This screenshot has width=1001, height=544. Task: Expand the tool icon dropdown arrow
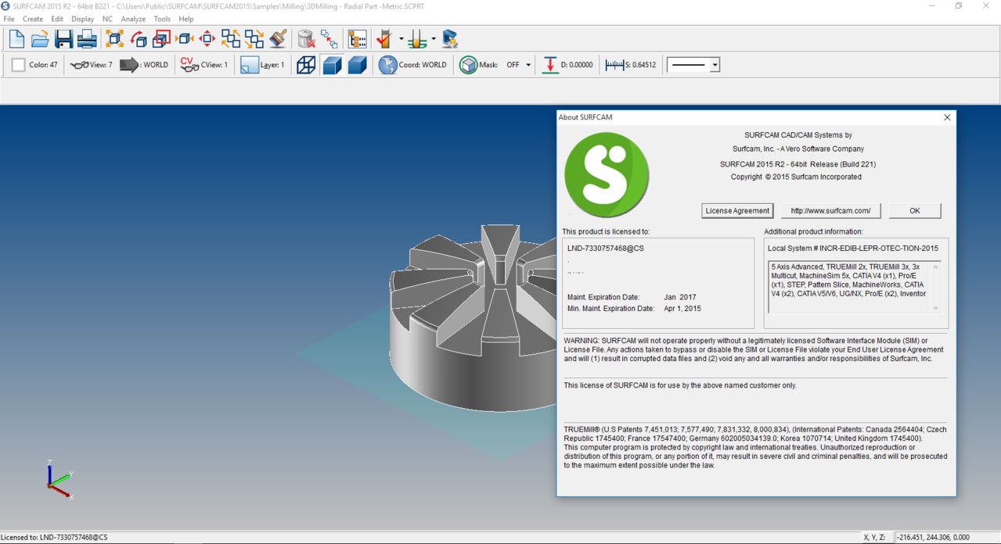[x=434, y=38]
